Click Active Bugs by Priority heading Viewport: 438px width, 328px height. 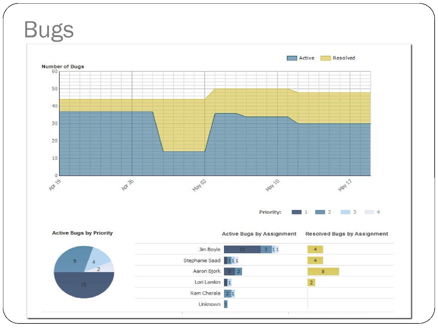(82, 233)
